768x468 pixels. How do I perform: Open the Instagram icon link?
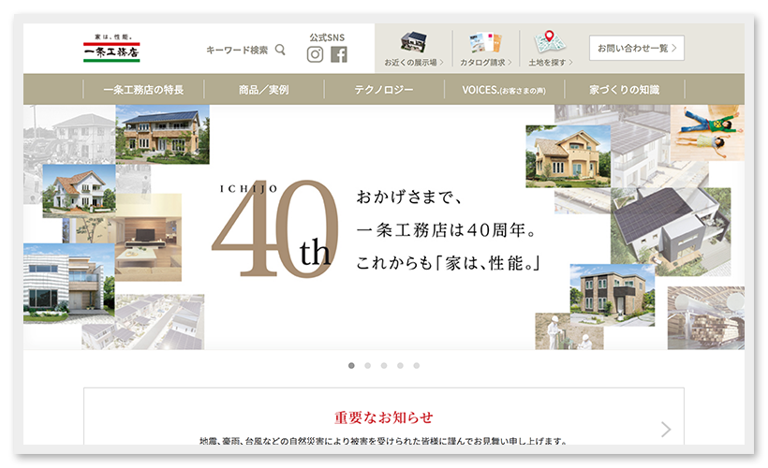[x=316, y=54]
